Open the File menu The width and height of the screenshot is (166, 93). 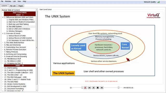2,1
